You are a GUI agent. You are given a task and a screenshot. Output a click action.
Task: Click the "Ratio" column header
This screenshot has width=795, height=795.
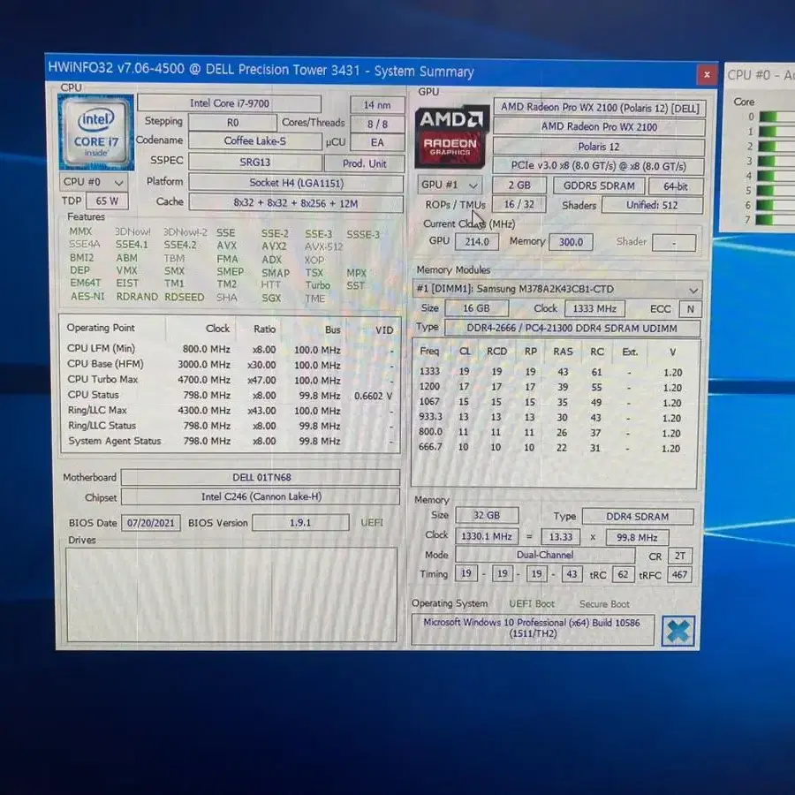[x=265, y=329]
